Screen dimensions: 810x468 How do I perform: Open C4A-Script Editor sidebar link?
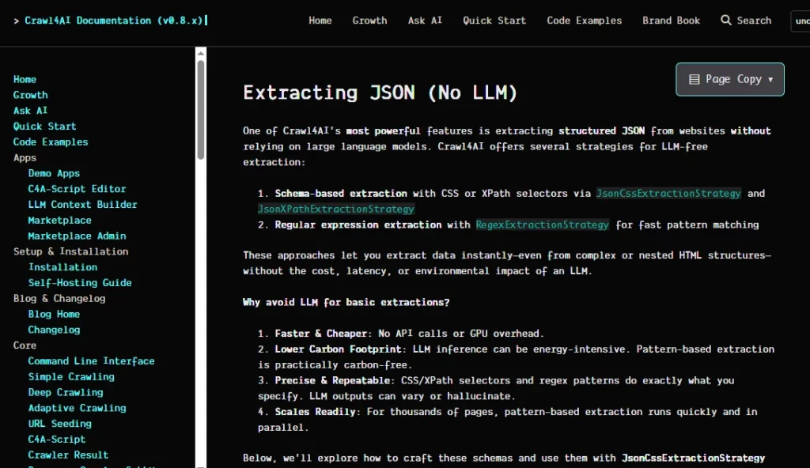click(x=77, y=188)
